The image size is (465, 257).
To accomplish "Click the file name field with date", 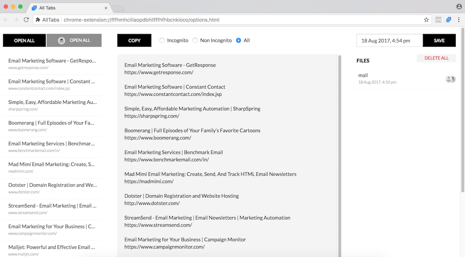I will point(389,40).
